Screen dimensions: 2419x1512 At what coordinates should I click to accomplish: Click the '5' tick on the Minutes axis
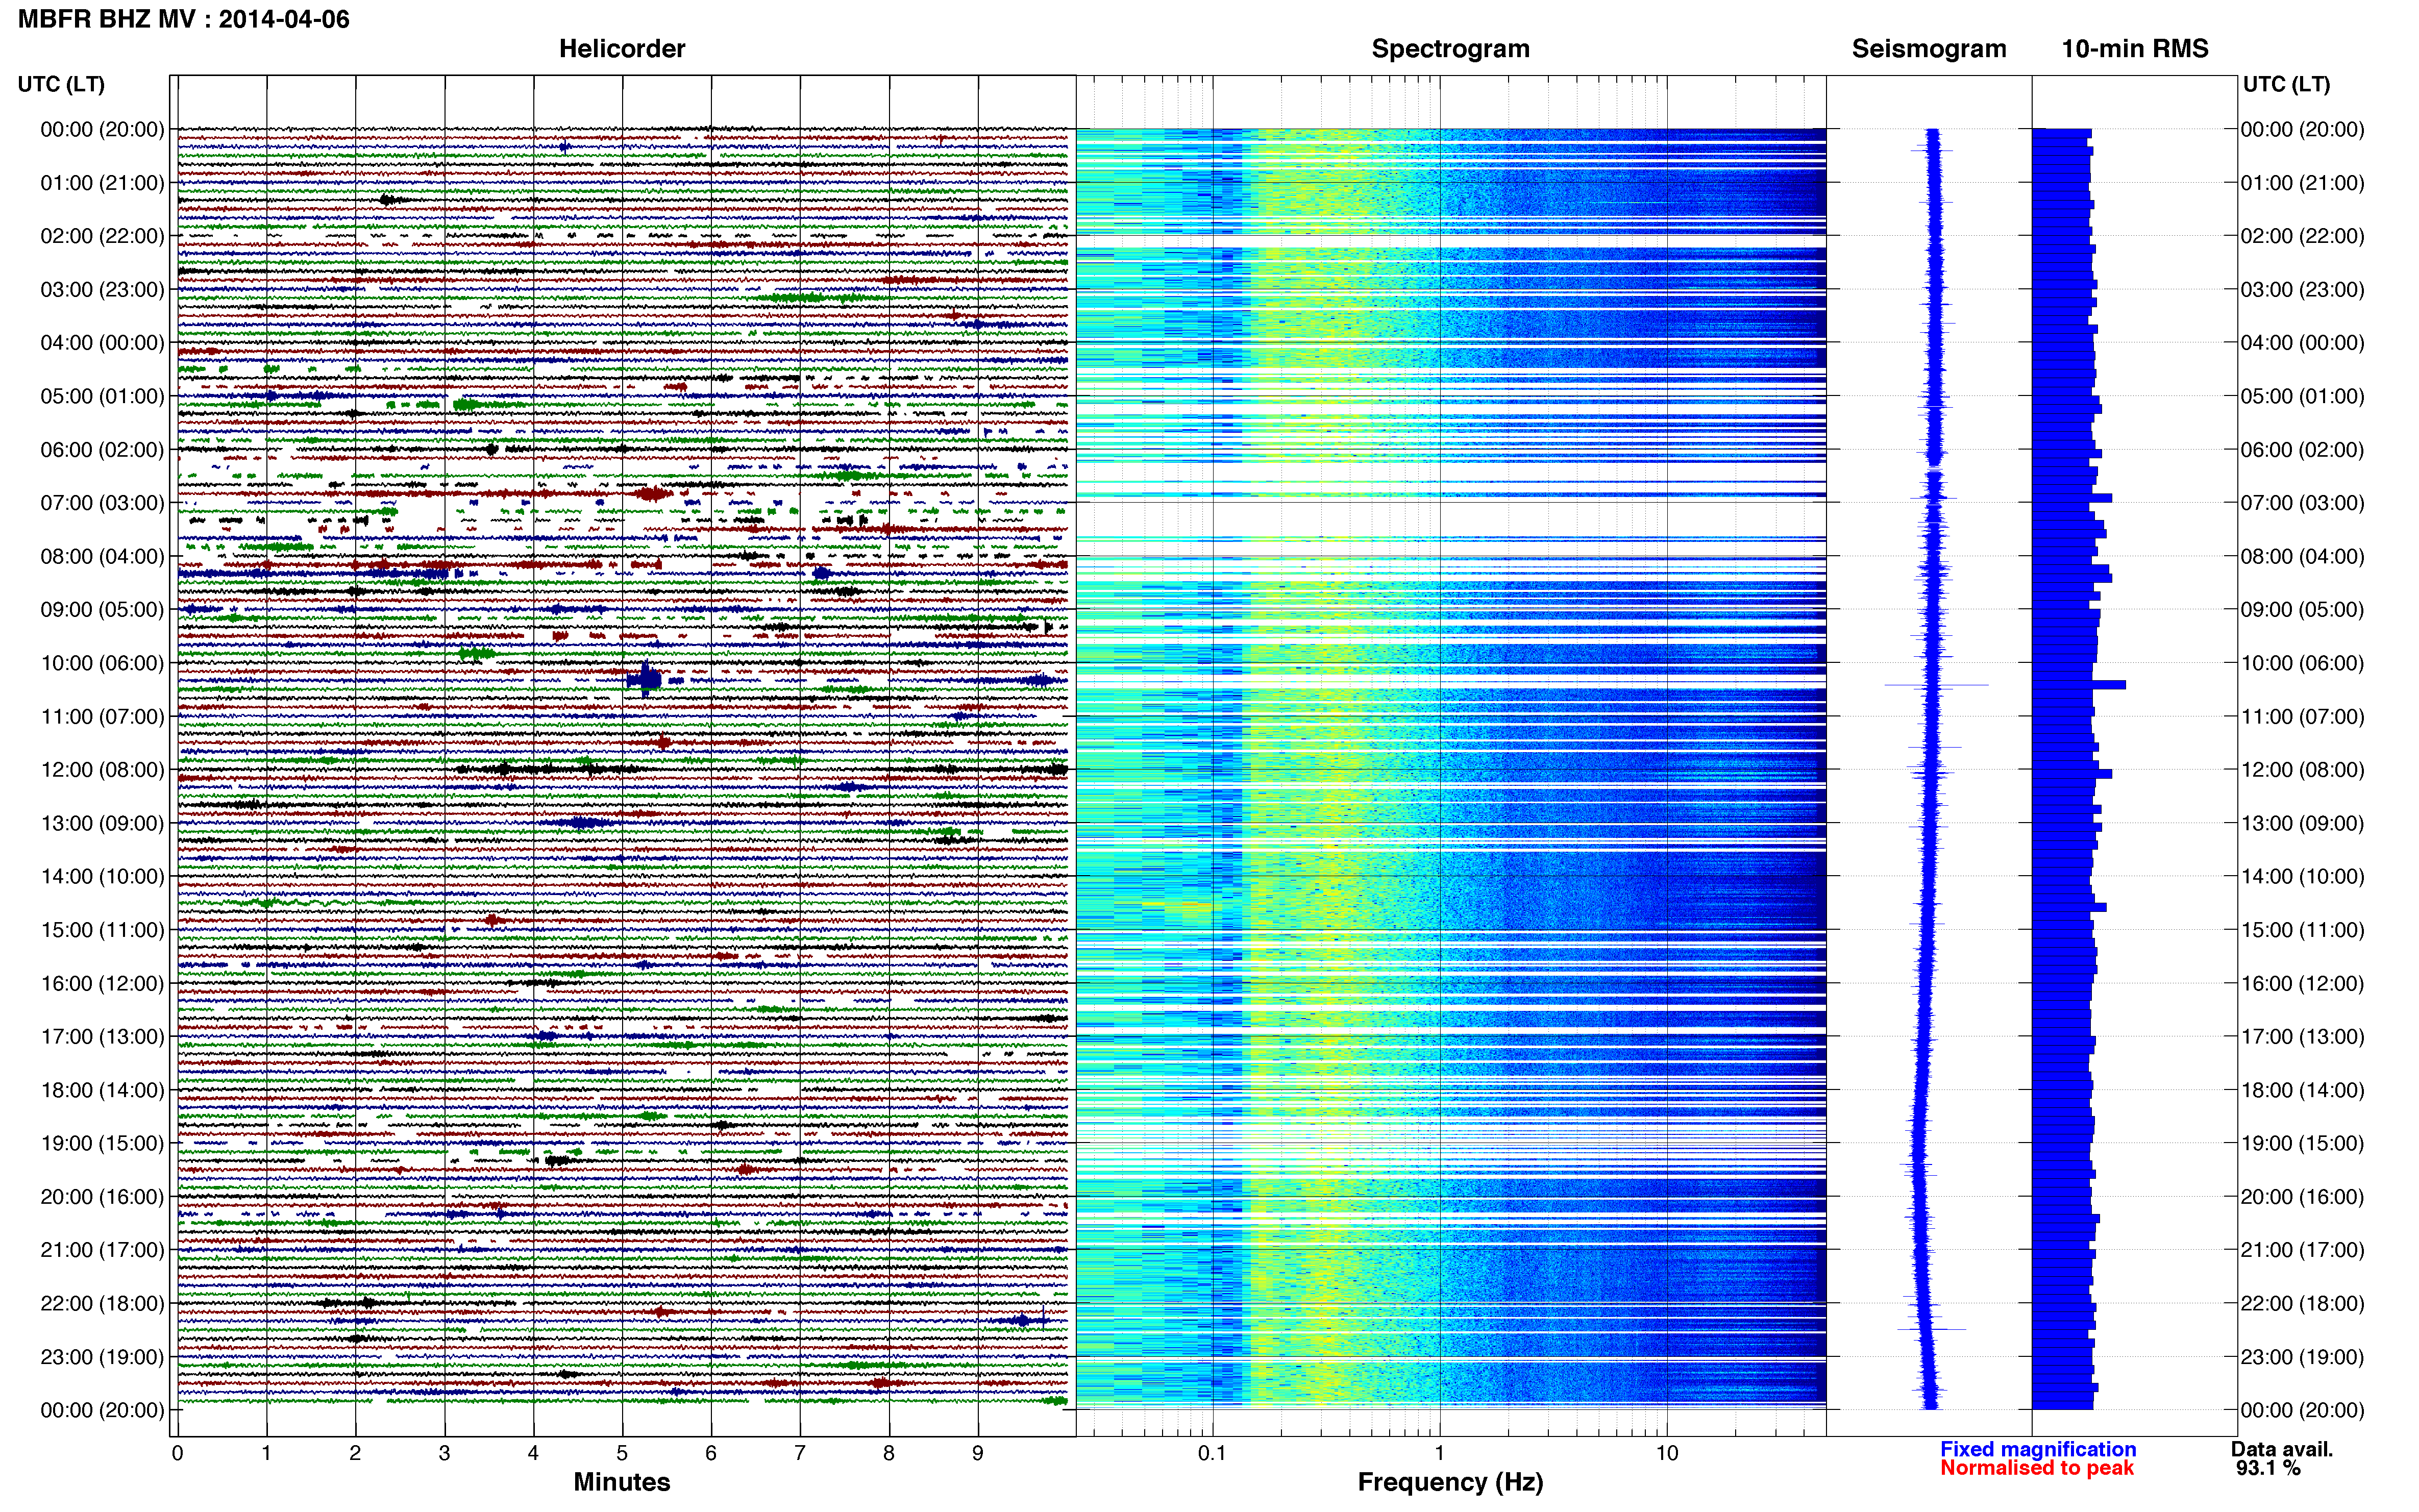pyautogui.click(x=622, y=1453)
